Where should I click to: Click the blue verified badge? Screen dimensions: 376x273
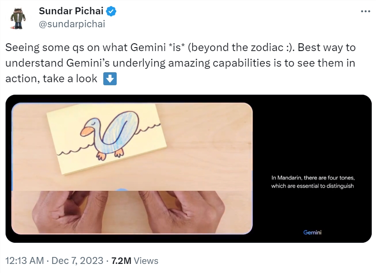112,12
